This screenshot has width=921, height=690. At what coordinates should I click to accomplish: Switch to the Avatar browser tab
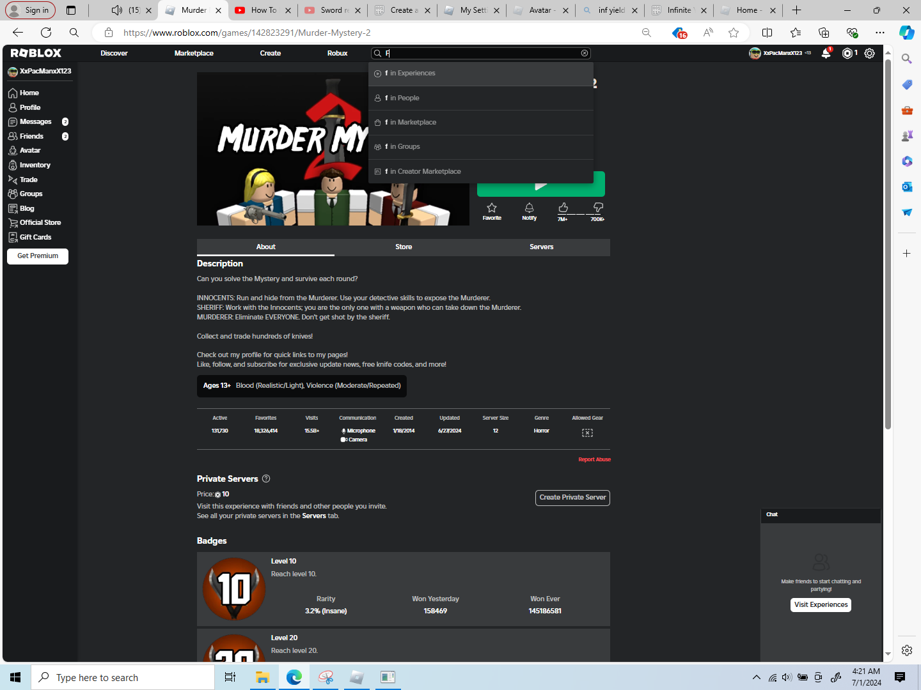pos(540,10)
